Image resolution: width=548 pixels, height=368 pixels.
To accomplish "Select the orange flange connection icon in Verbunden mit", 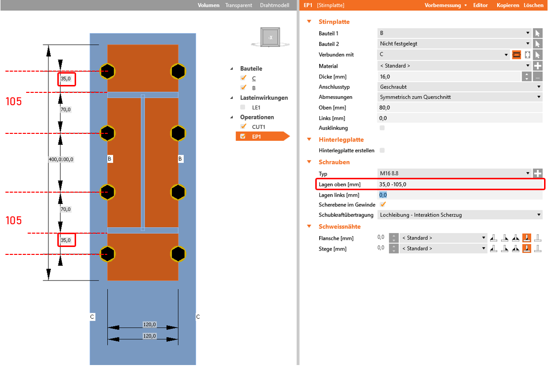I will 516,54.
